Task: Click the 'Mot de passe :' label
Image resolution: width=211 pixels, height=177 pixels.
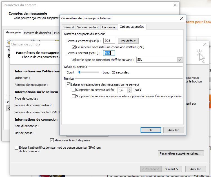Action: tap(24, 133)
